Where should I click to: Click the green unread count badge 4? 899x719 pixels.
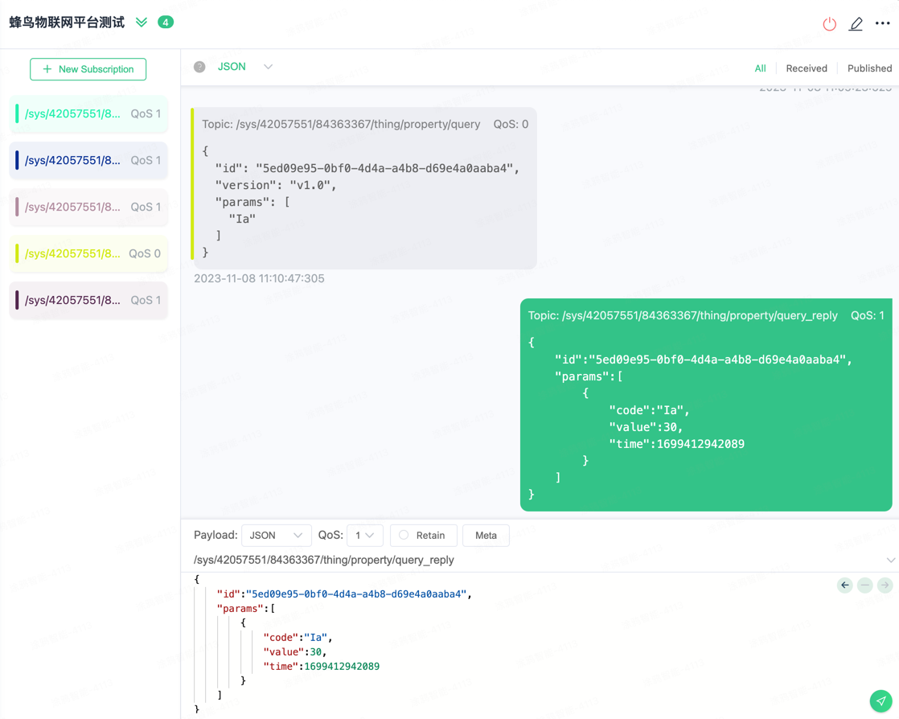point(166,23)
